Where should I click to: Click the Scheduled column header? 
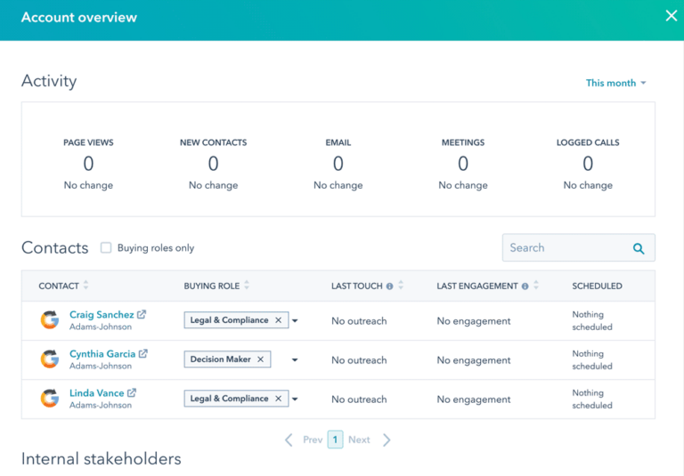[x=597, y=286]
